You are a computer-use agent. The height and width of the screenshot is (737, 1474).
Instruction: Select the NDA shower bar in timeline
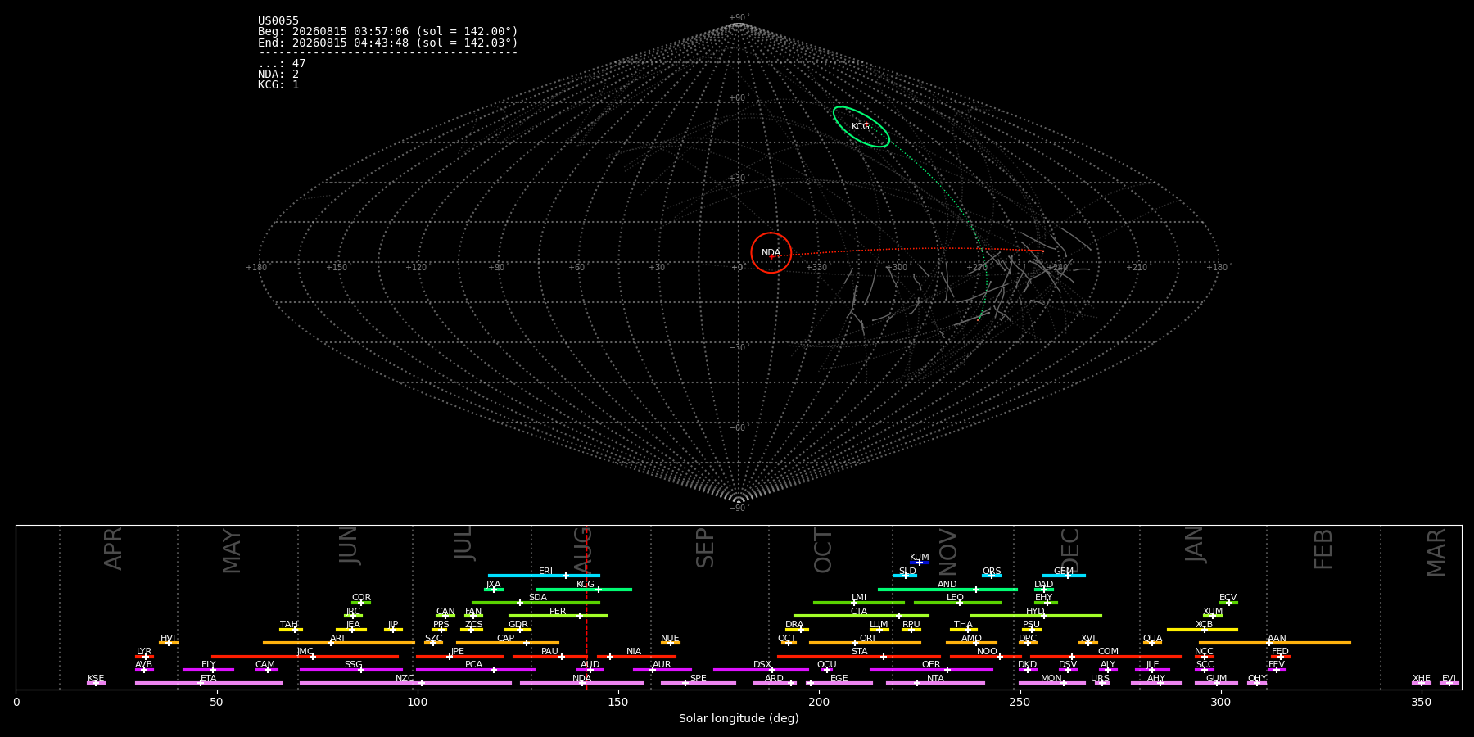coord(581,683)
